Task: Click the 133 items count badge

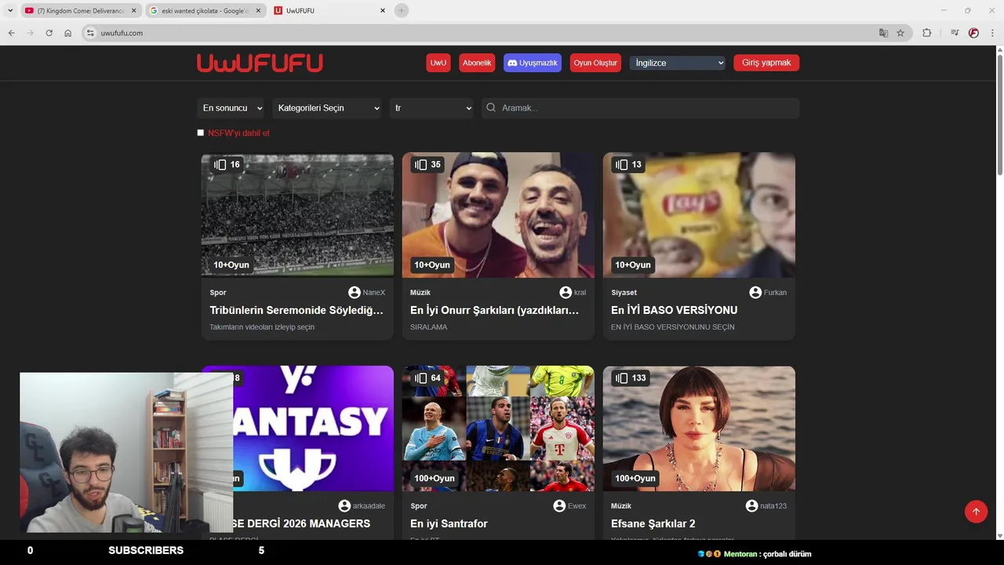Action: coord(631,378)
